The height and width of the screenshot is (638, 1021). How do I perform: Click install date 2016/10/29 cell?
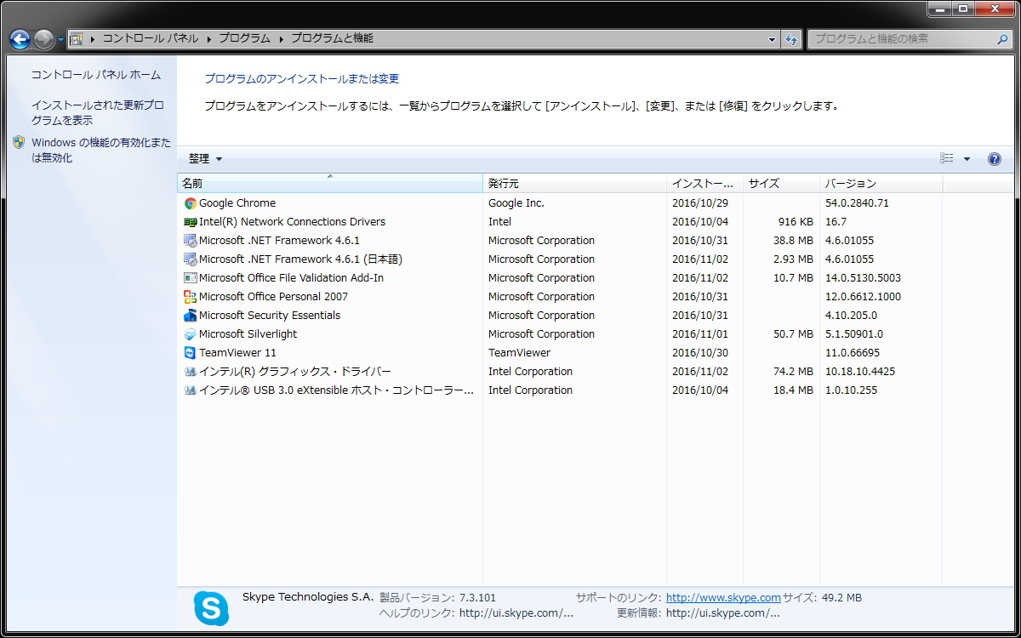pos(700,203)
